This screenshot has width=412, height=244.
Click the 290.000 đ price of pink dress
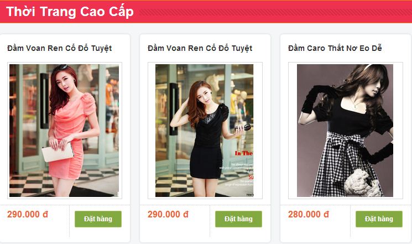[28, 214]
